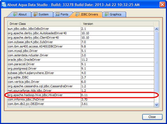
Task: Click version cell 4.0 for sqlanywhere IDriver
Action: (x=118, y=73)
